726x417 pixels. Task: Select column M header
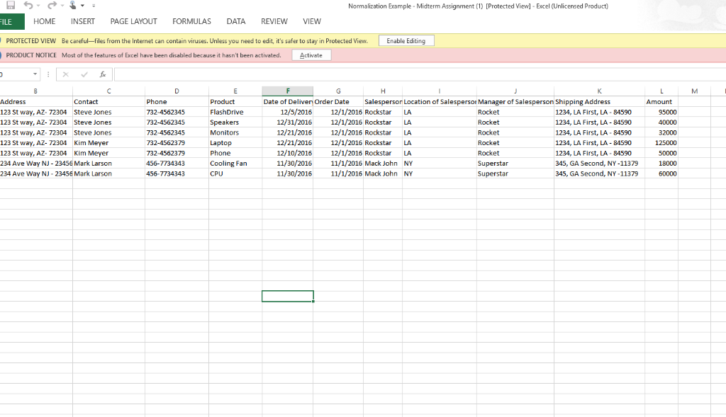point(695,91)
